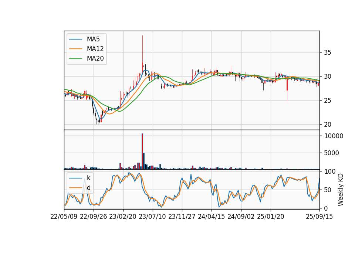Click the price axis value 35

(328, 52)
